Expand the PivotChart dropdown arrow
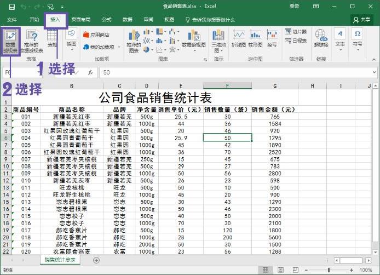The image size is (380, 275). [x=194, y=51]
